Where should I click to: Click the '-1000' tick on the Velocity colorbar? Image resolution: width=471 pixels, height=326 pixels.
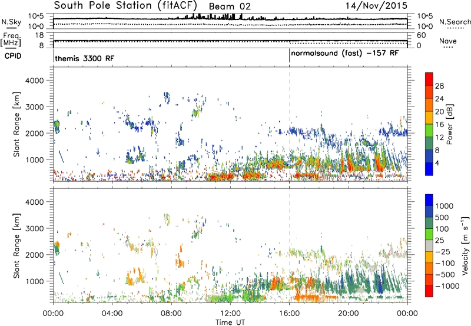point(447,286)
